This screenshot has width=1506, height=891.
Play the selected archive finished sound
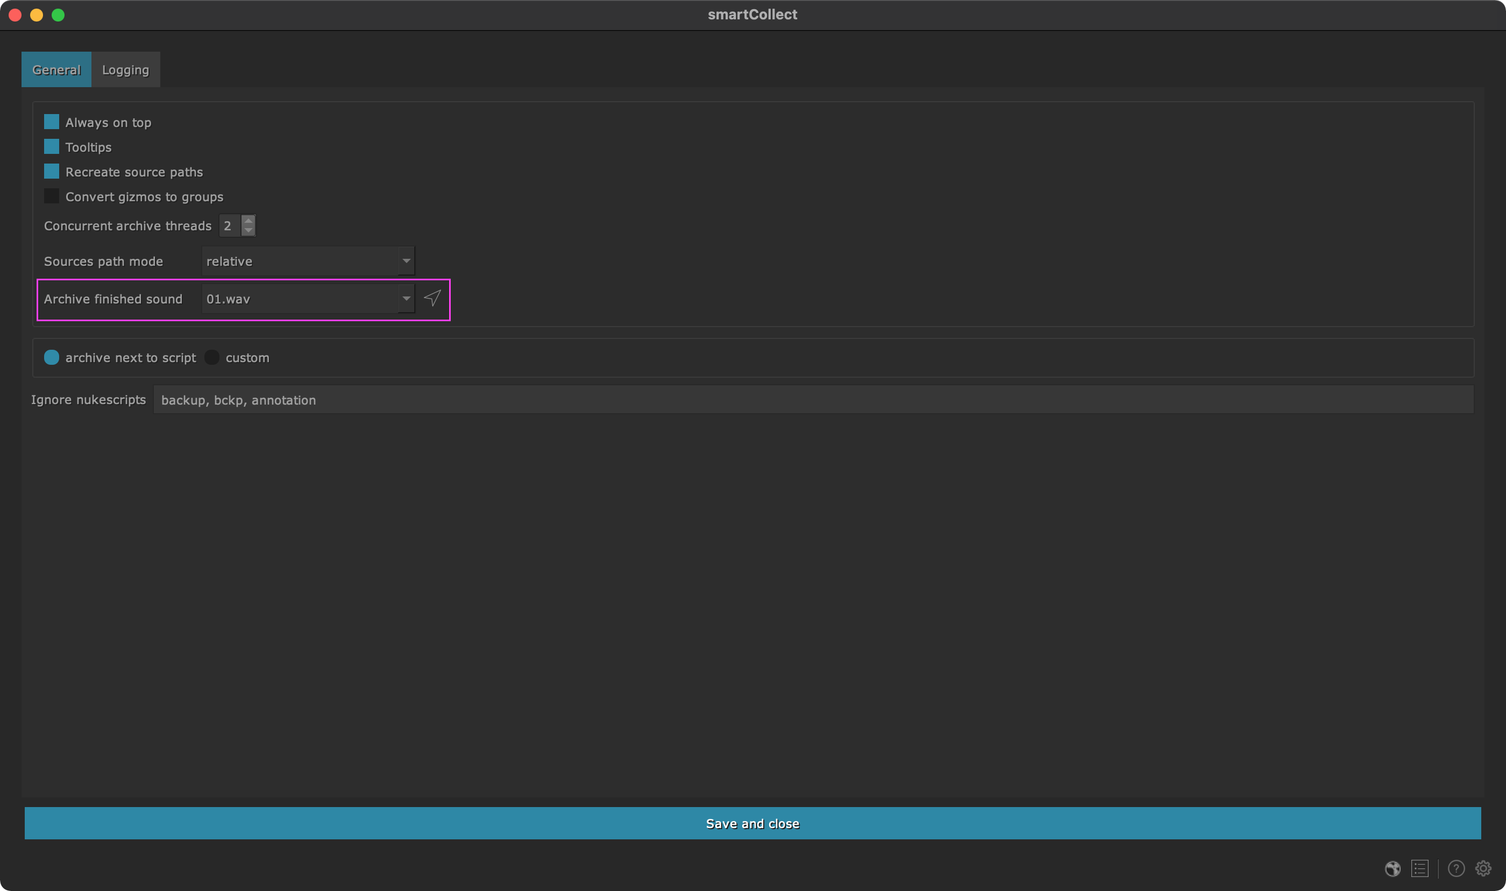[432, 299]
